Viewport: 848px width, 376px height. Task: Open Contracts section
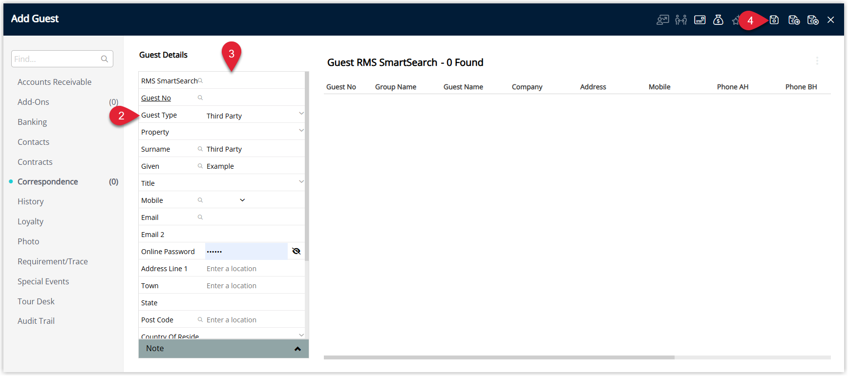(x=35, y=162)
